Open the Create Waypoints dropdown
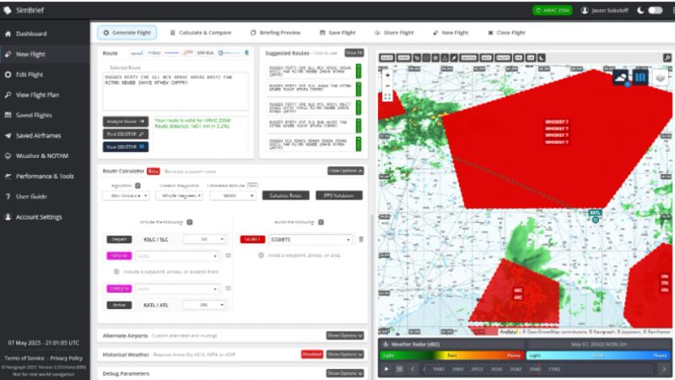Screen dimensions: 675x380 [179, 196]
